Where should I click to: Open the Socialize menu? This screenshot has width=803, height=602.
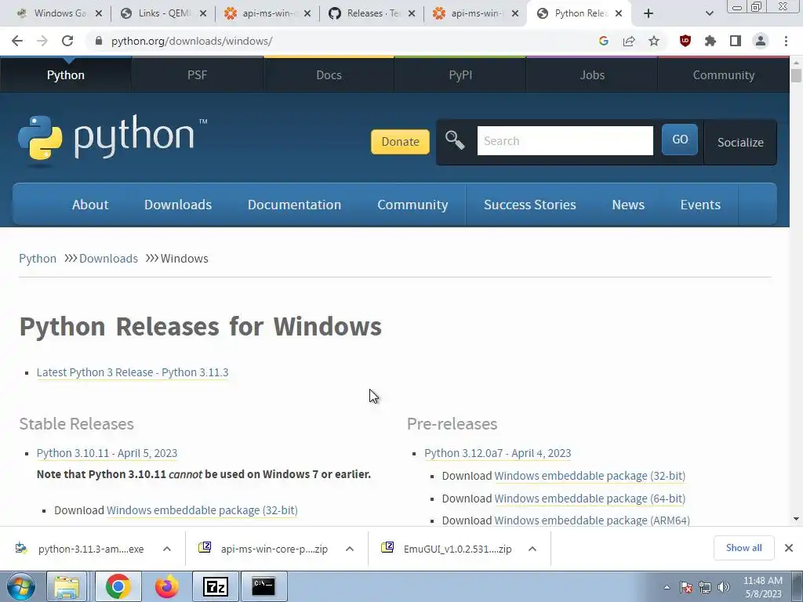click(x=740, y=143)
